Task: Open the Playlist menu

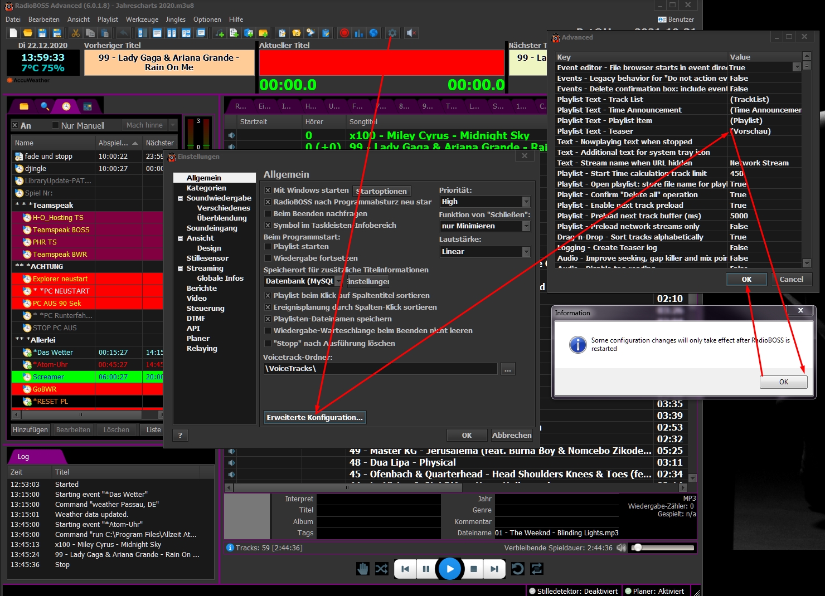Action: 108,19
